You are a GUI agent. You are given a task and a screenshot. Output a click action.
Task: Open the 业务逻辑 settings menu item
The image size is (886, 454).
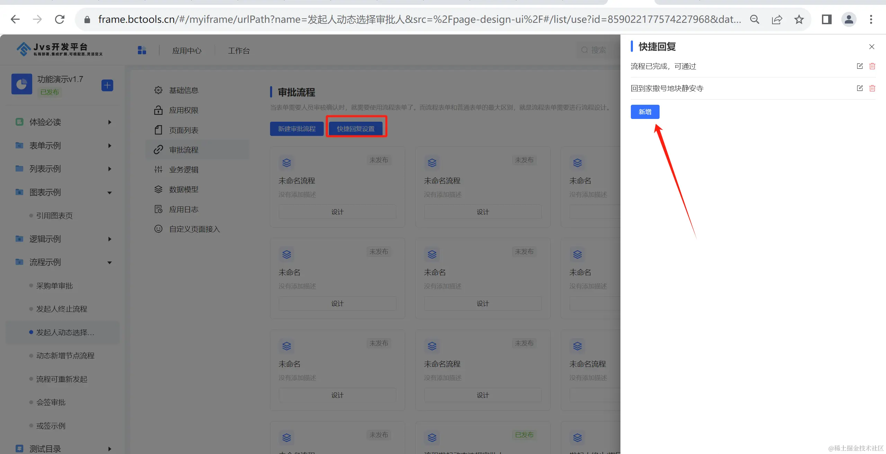[184, 169]
